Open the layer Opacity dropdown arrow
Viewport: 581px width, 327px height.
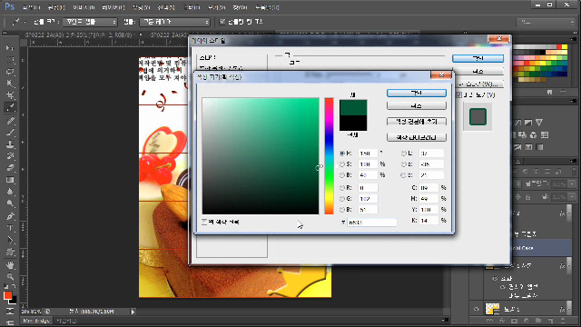point(572,183)
